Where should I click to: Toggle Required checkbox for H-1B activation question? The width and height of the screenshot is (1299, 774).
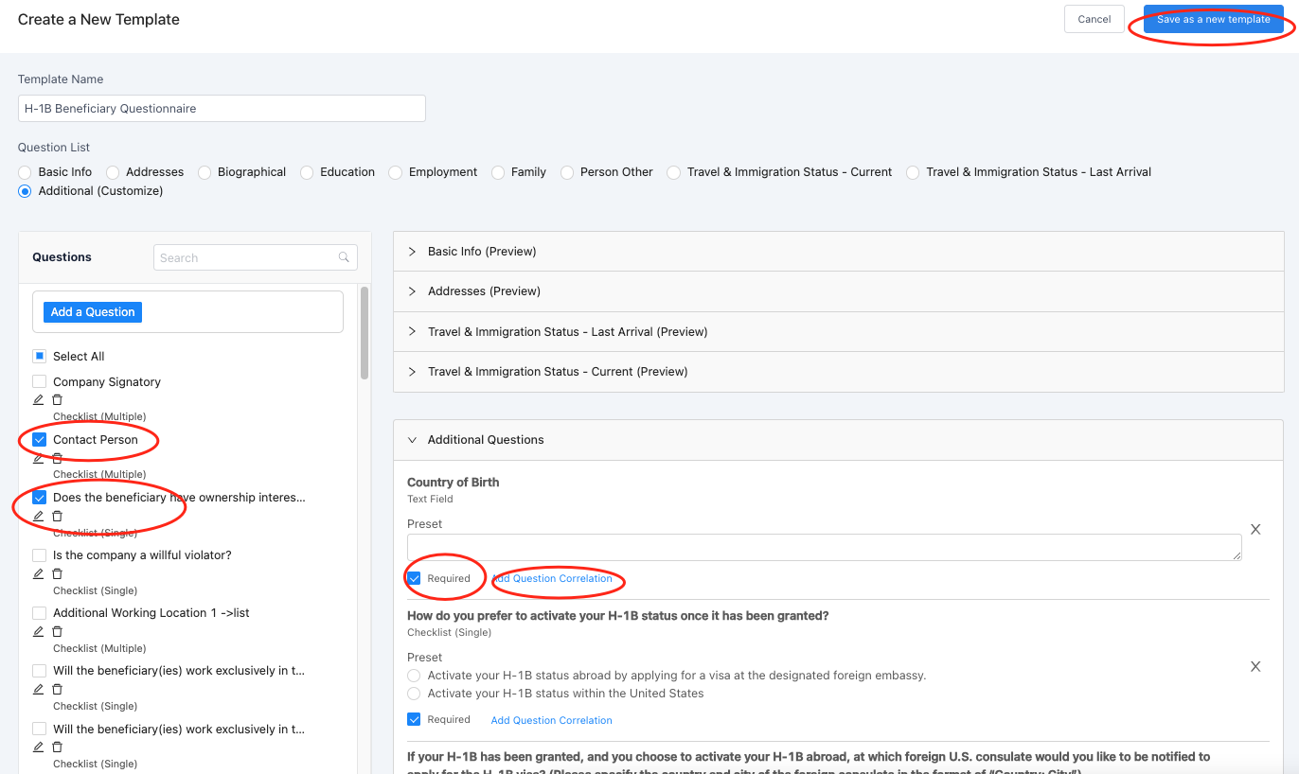tap(414, 720)
